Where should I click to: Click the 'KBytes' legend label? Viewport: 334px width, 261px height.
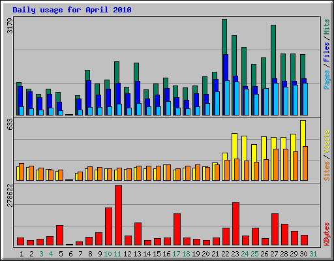click(327, 234)
